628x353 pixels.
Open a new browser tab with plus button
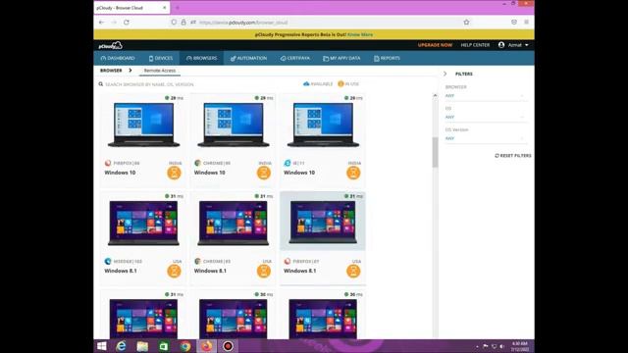177,8
